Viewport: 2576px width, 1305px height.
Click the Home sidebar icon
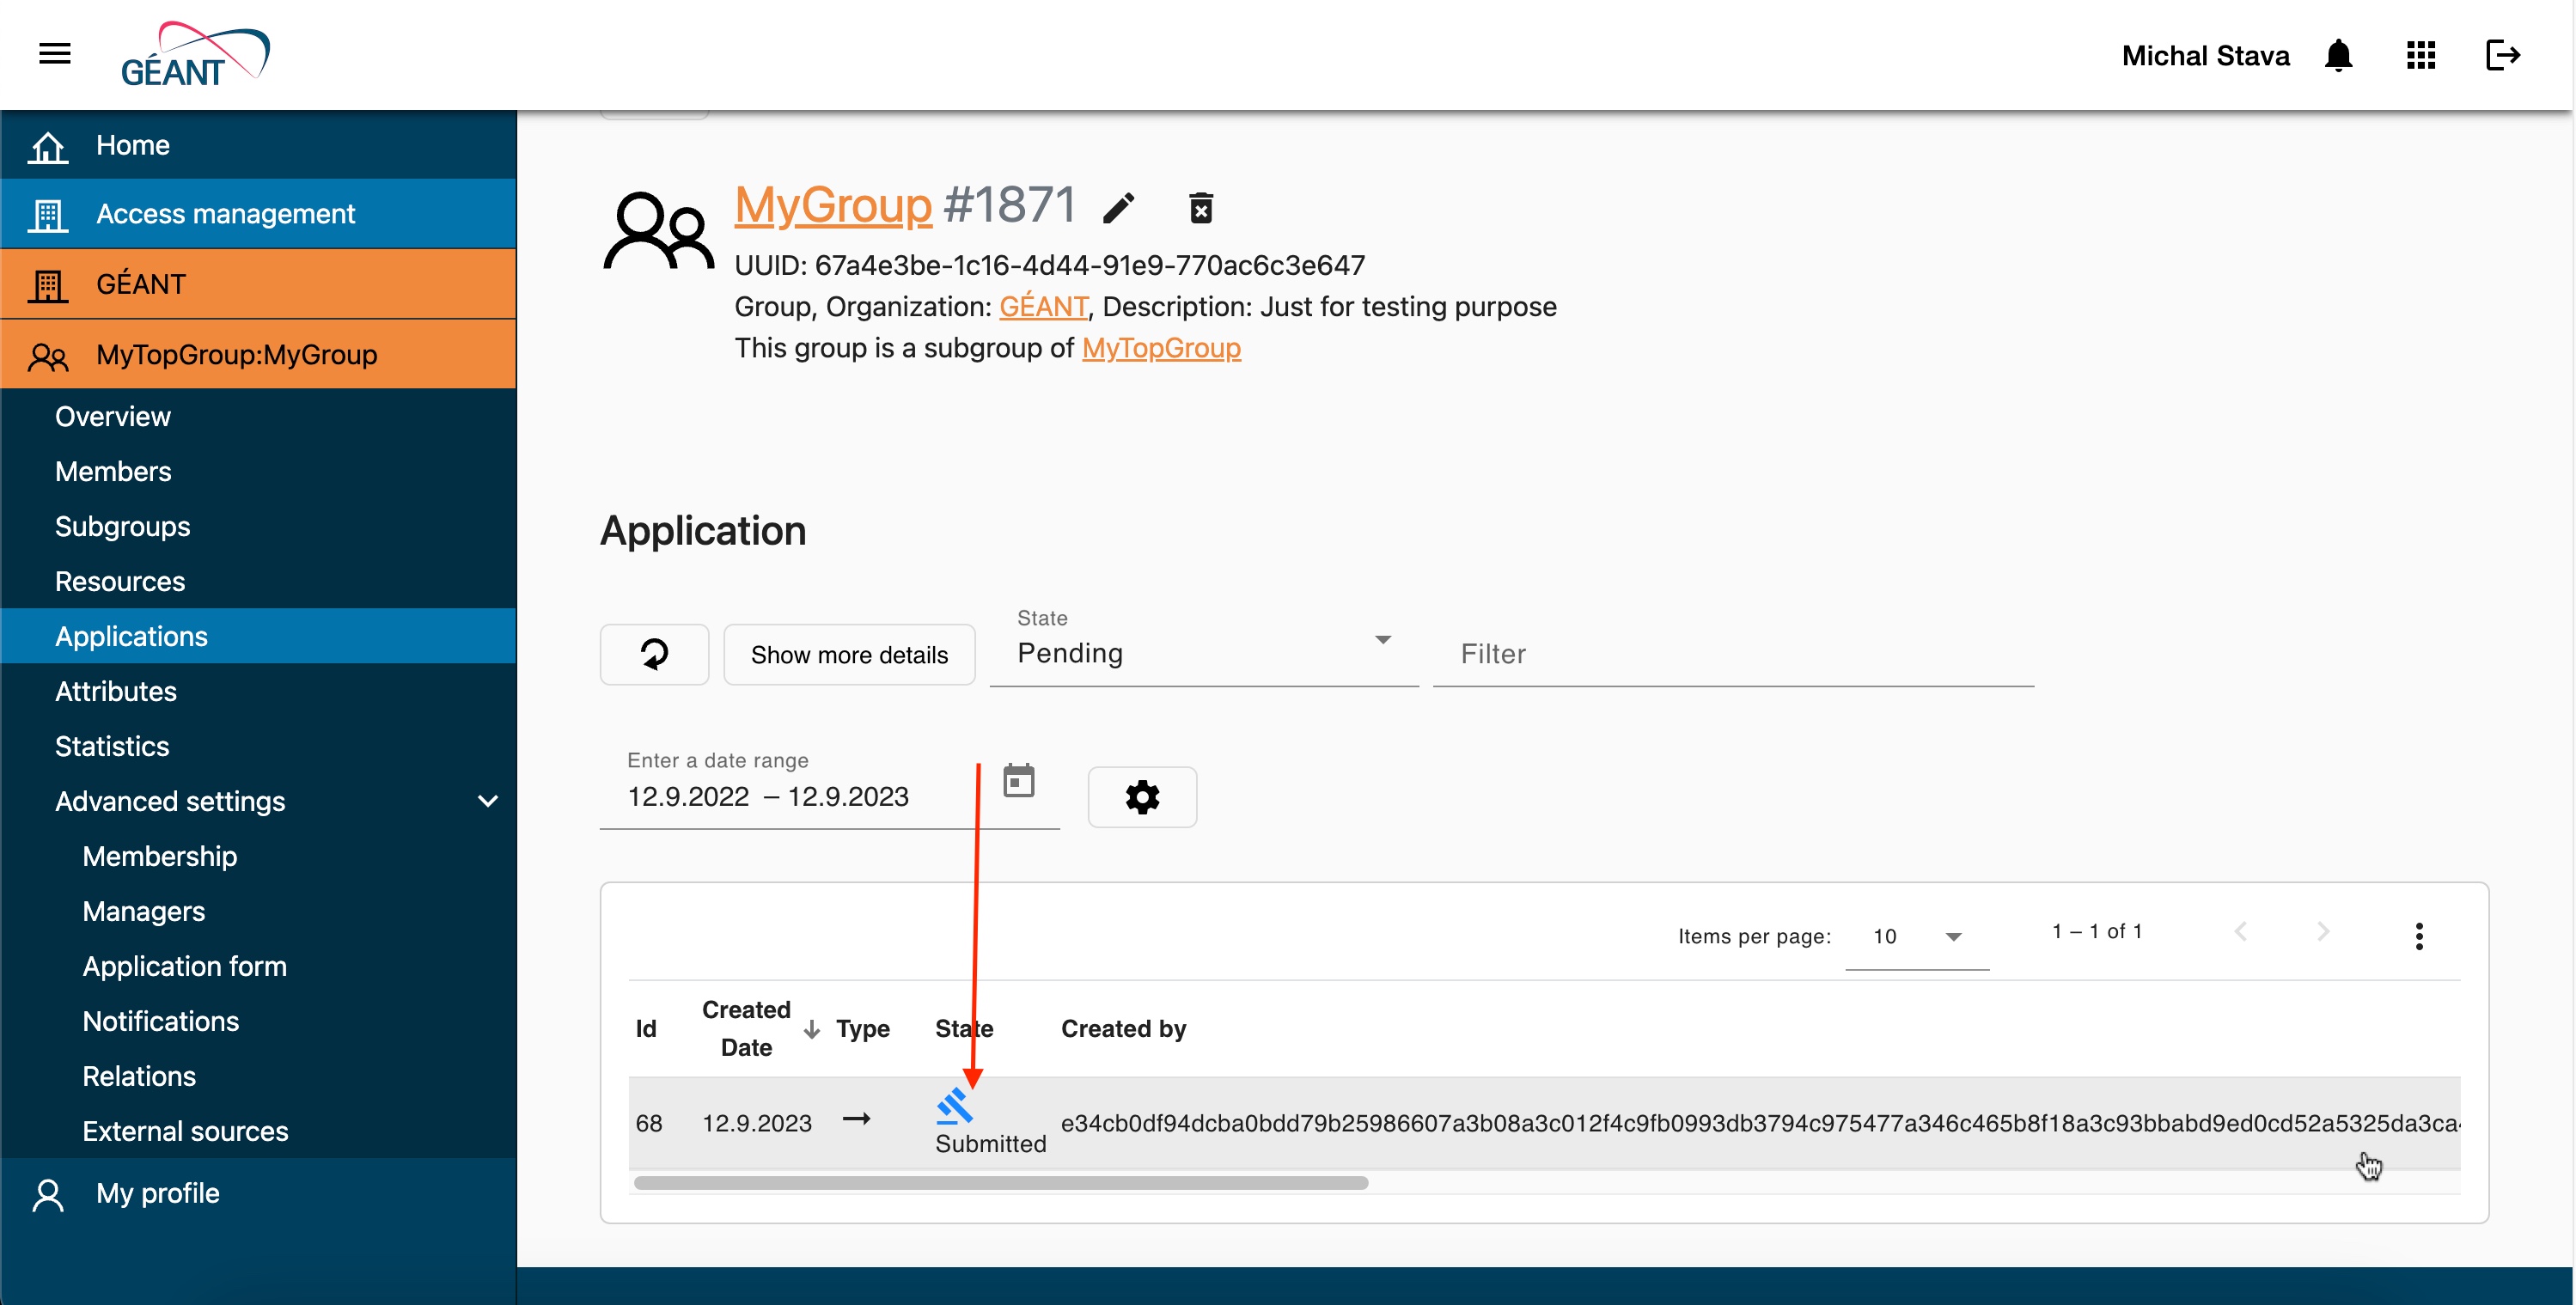pyautogui.click(x=48, y=146)
